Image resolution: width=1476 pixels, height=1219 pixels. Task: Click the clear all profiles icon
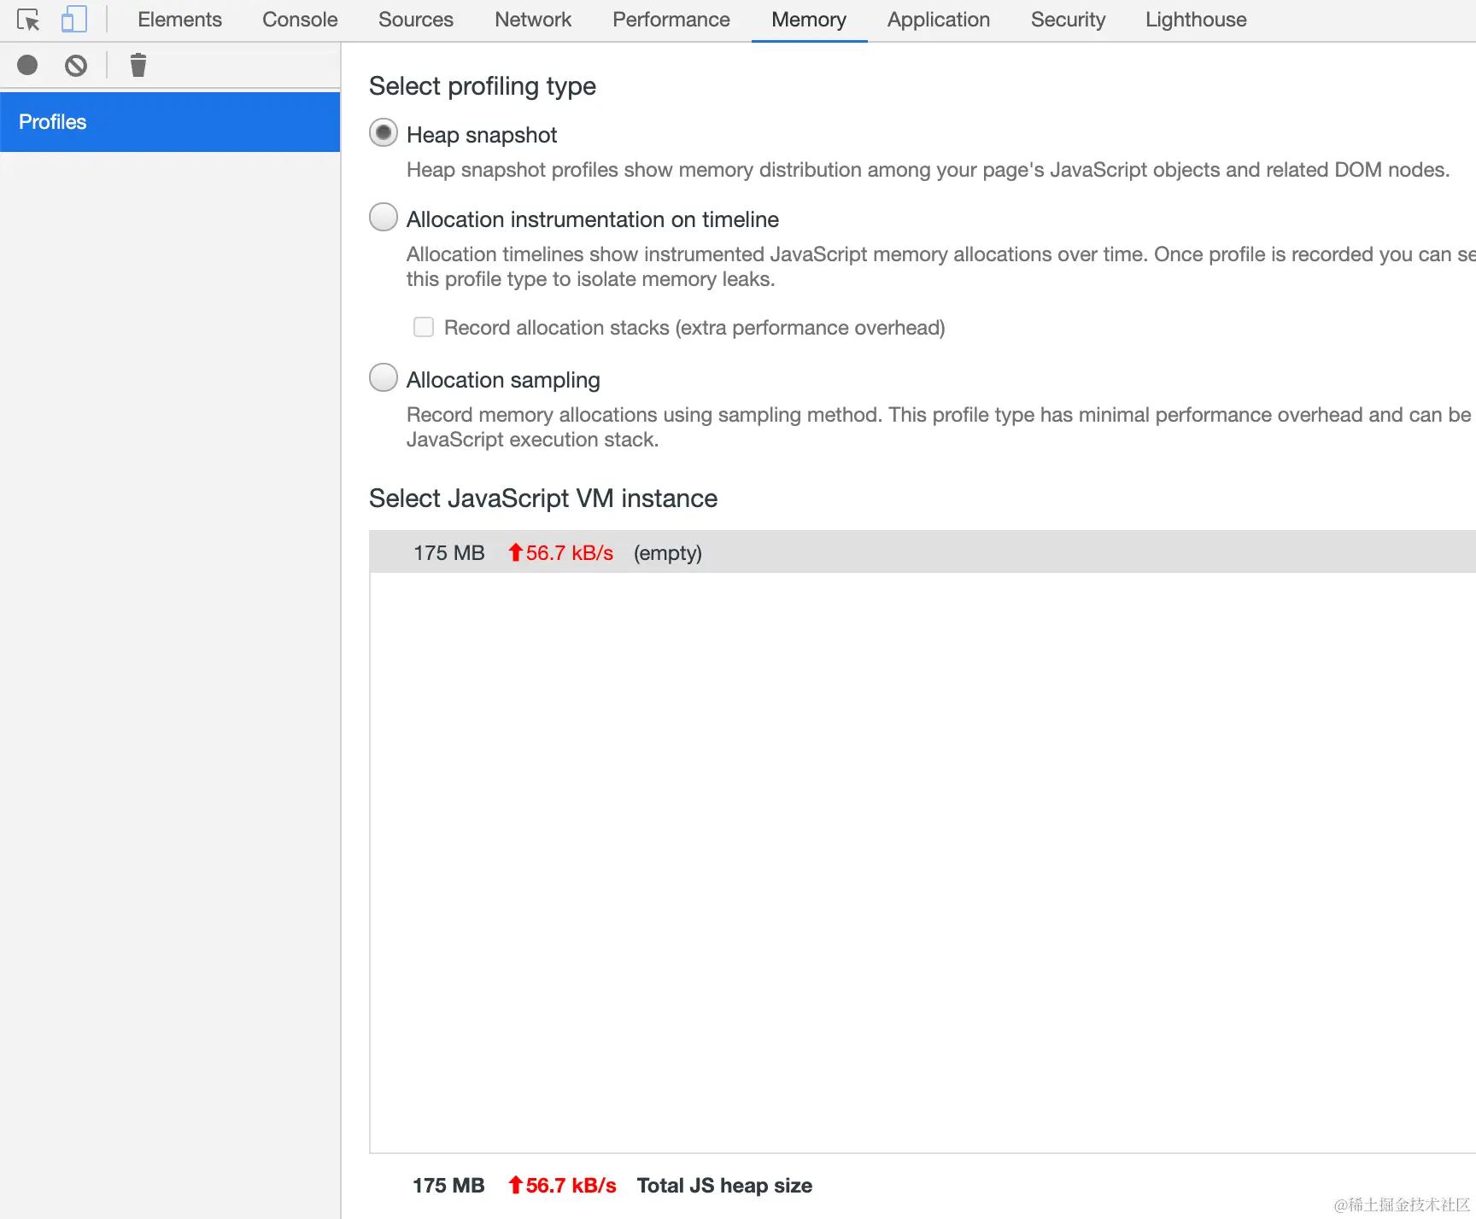coord(76,65)
